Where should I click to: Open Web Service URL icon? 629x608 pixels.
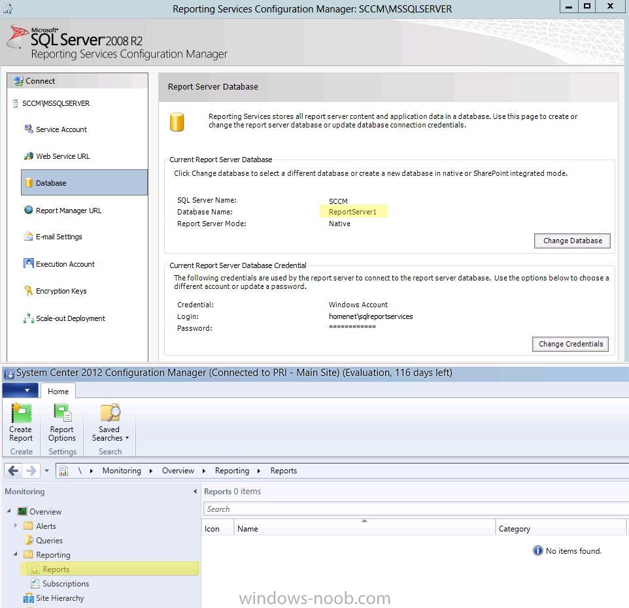click(29, 156)
